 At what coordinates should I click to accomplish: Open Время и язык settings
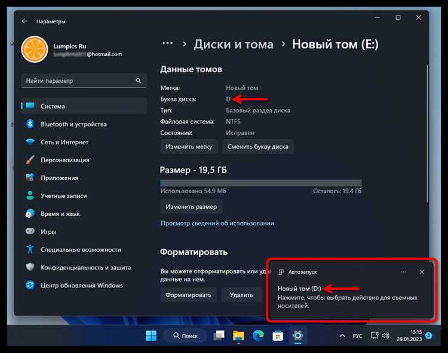pos(84,214)
